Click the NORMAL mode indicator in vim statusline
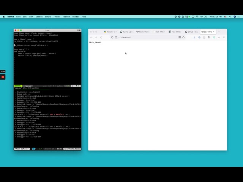This screenshot has height=182, width=243. click(18, 86)
